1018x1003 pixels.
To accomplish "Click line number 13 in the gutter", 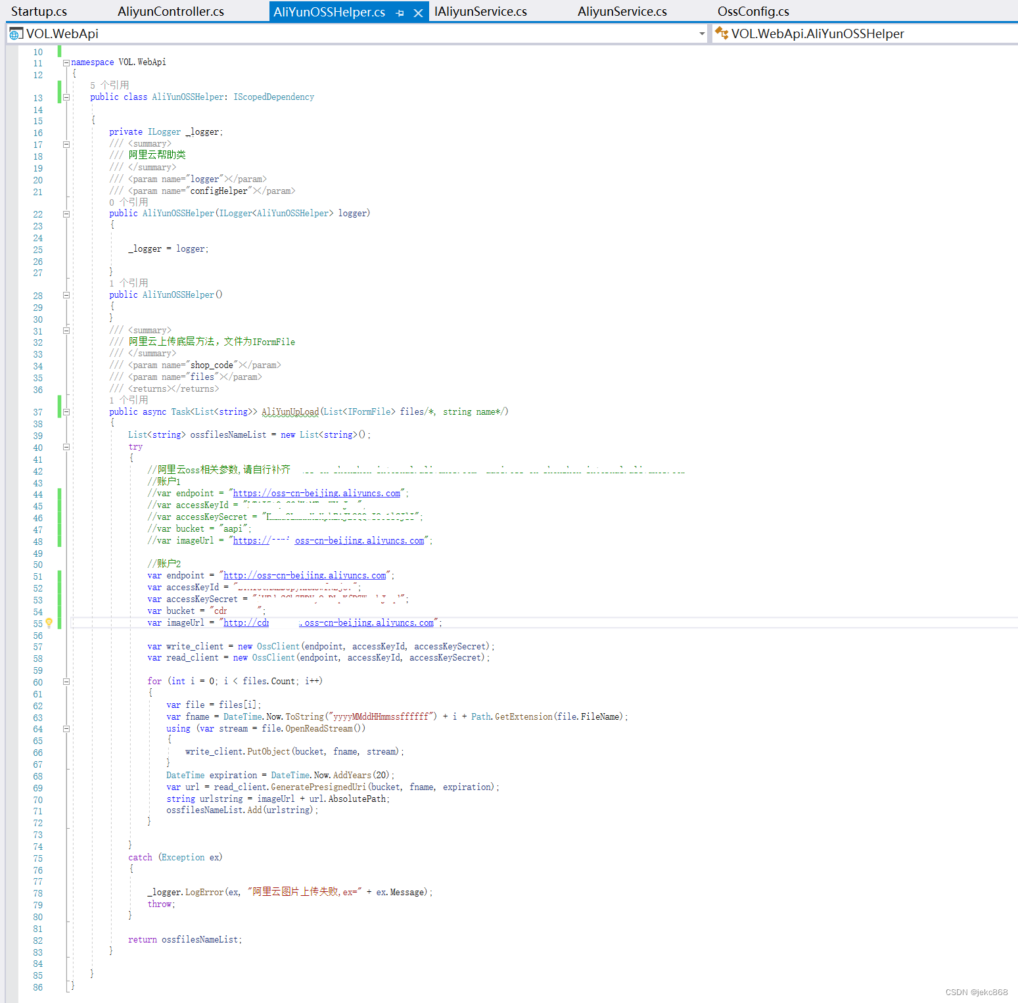I will point(38,98).
